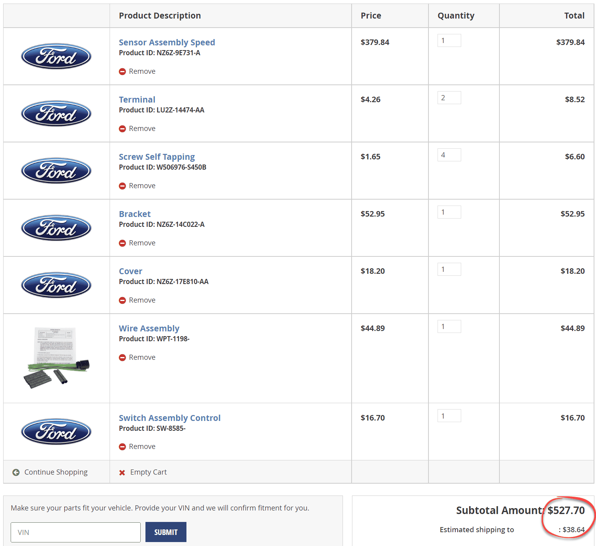Open the Screw Self Tapping product link
The image size is (596, 546).
tap(157, 157)
